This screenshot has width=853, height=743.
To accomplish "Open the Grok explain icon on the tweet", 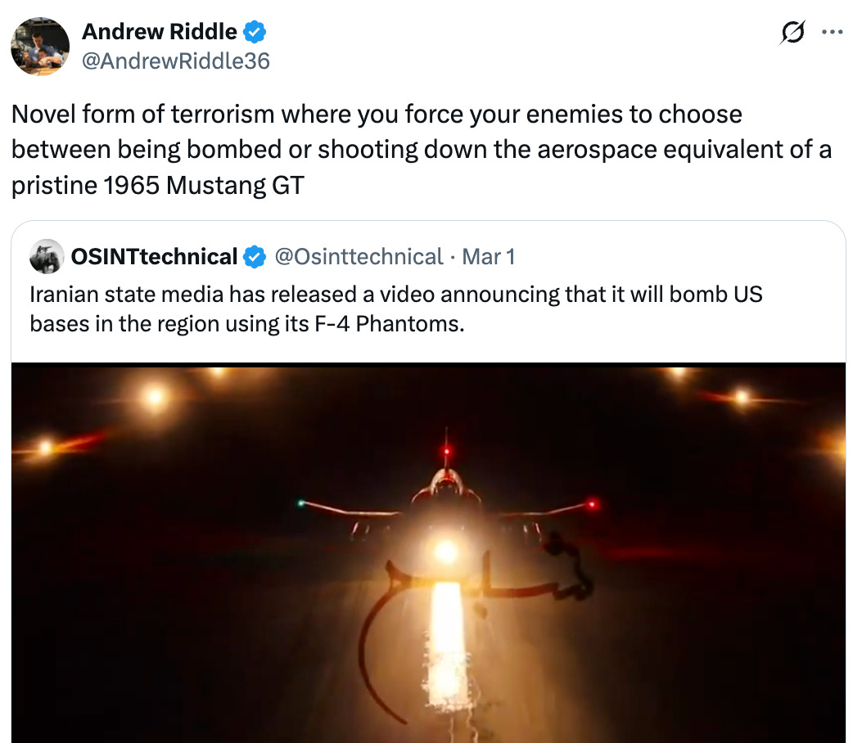I will (x=793, y=34).
